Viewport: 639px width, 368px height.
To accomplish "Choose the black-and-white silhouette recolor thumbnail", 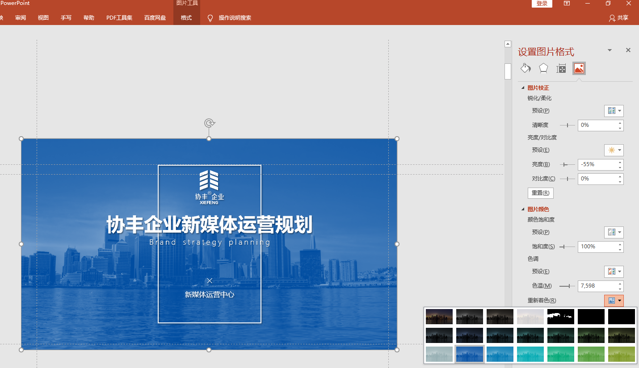I will [561, 317].
